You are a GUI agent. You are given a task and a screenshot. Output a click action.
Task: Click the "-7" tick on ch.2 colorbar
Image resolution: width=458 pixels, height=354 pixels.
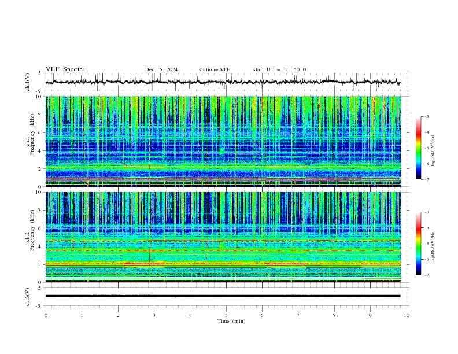(x=426, y=275)
